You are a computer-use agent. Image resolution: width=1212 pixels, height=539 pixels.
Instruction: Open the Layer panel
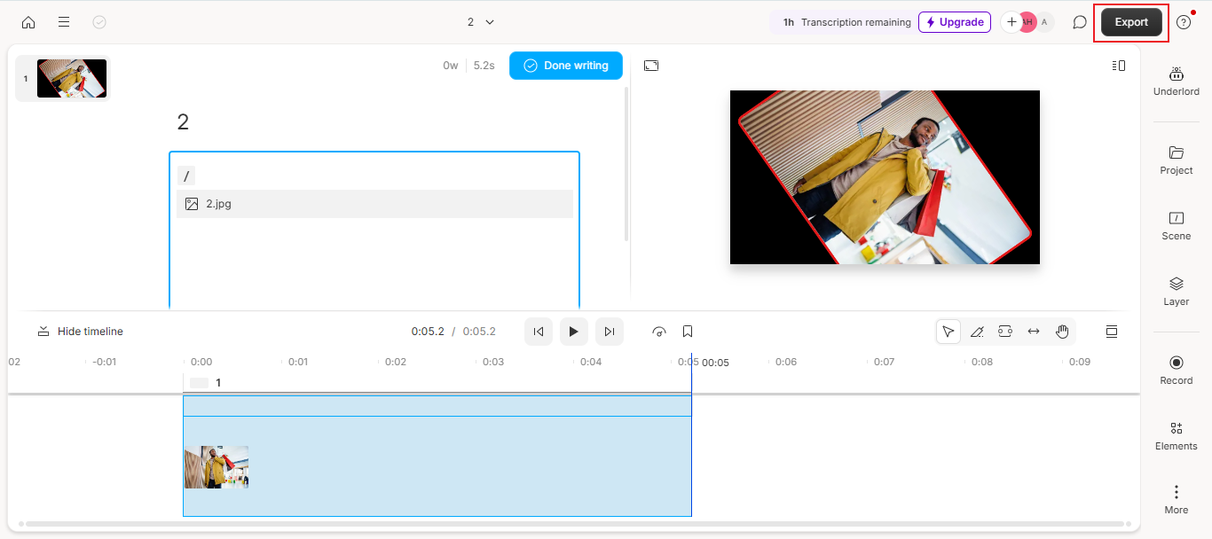(1176, 291)
